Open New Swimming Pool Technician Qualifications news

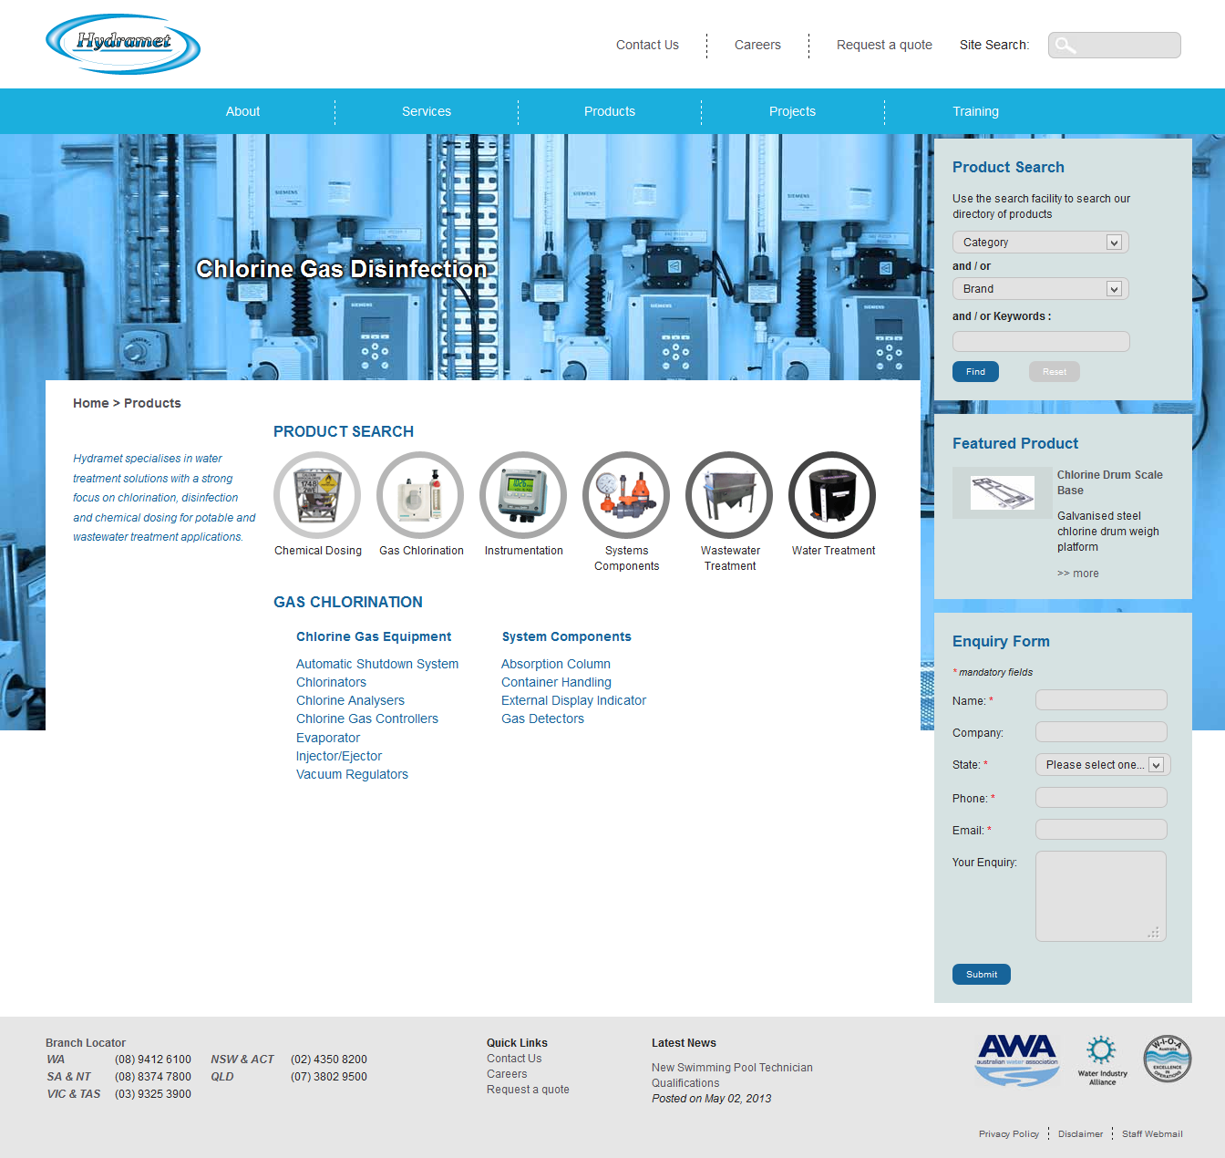[732, 1075]
